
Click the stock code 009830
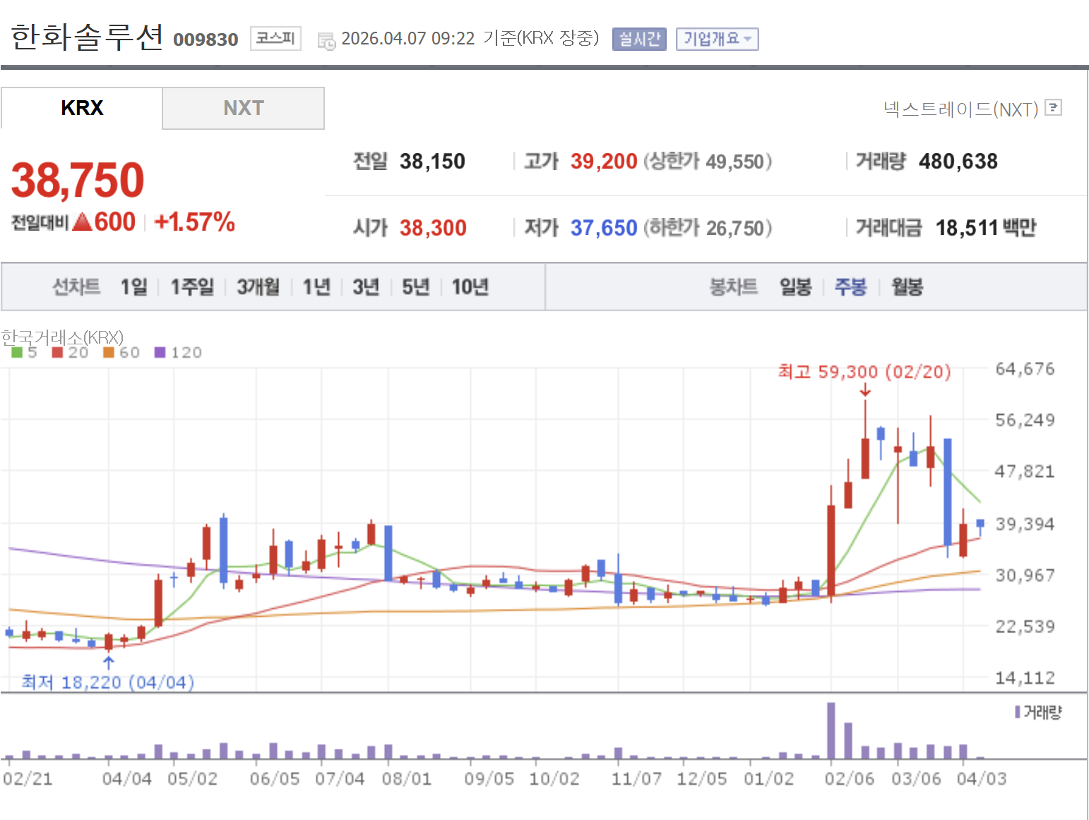click(x=206, y=40)
